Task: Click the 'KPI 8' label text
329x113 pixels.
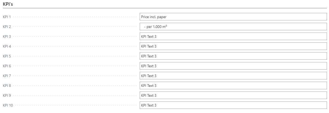Action: [x=7, y=86]
